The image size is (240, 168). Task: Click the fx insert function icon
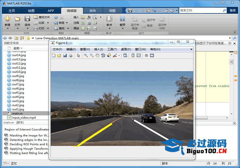point(89,17)
